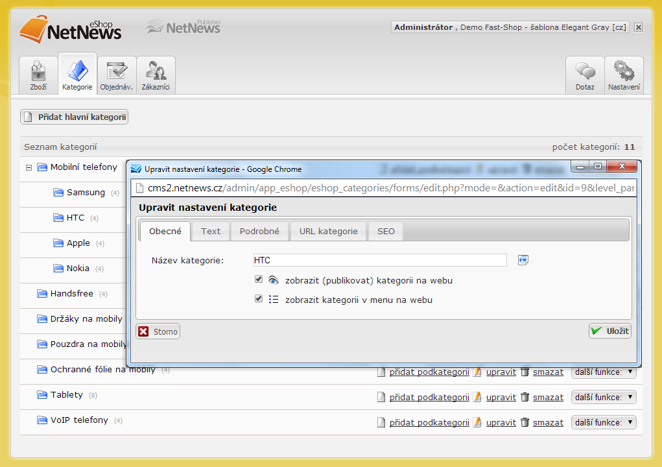This screenshot has height=467, width=662.
Task: Click Uložit to save category
Action: pyautogui.click(x=610, y=331)
